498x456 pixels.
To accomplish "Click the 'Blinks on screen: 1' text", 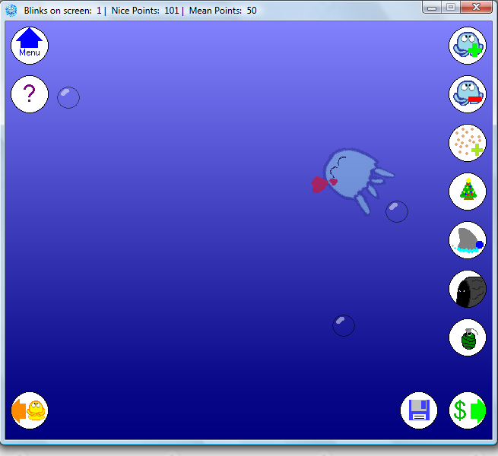I will 62,11.
